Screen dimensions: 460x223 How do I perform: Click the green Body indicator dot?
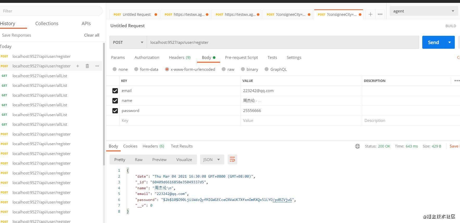point(214,58)
